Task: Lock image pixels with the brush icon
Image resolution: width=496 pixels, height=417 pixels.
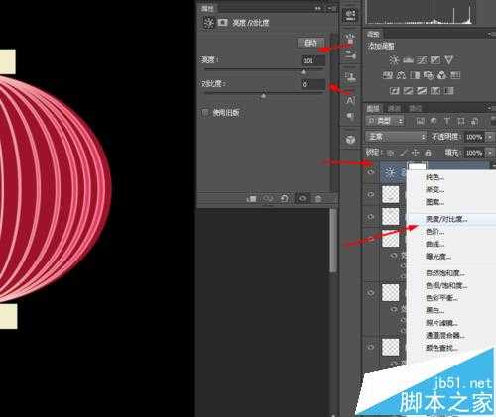Action: point(404,153)
